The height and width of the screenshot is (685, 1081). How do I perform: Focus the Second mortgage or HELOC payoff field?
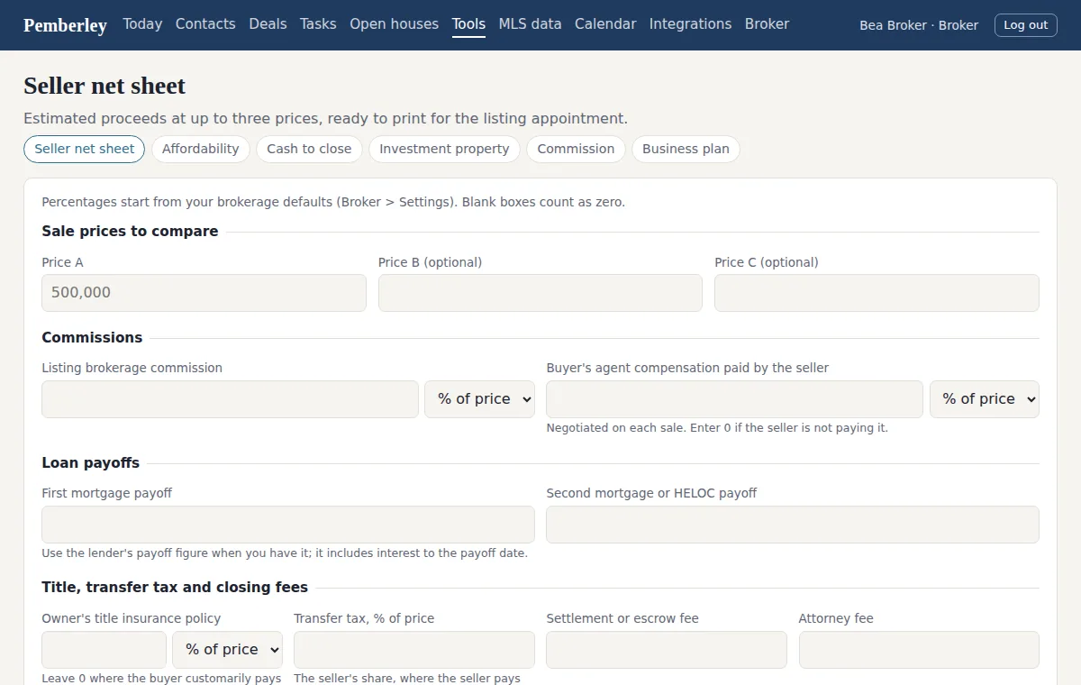click(x=793, y=525)
